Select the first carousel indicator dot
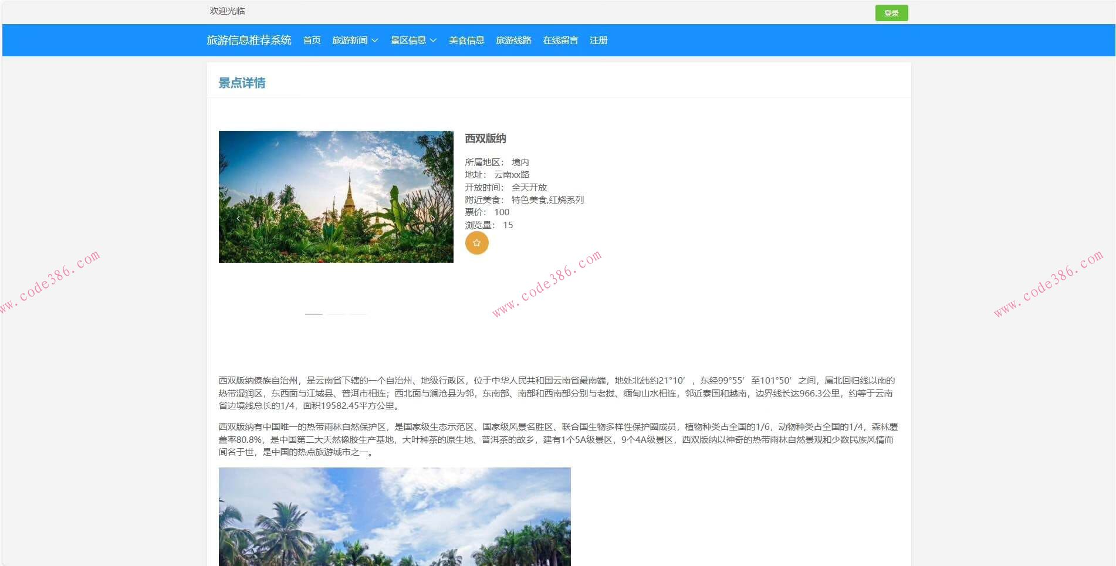The image size is (1116, 566). pyautogui.click(x=314, y=315)
